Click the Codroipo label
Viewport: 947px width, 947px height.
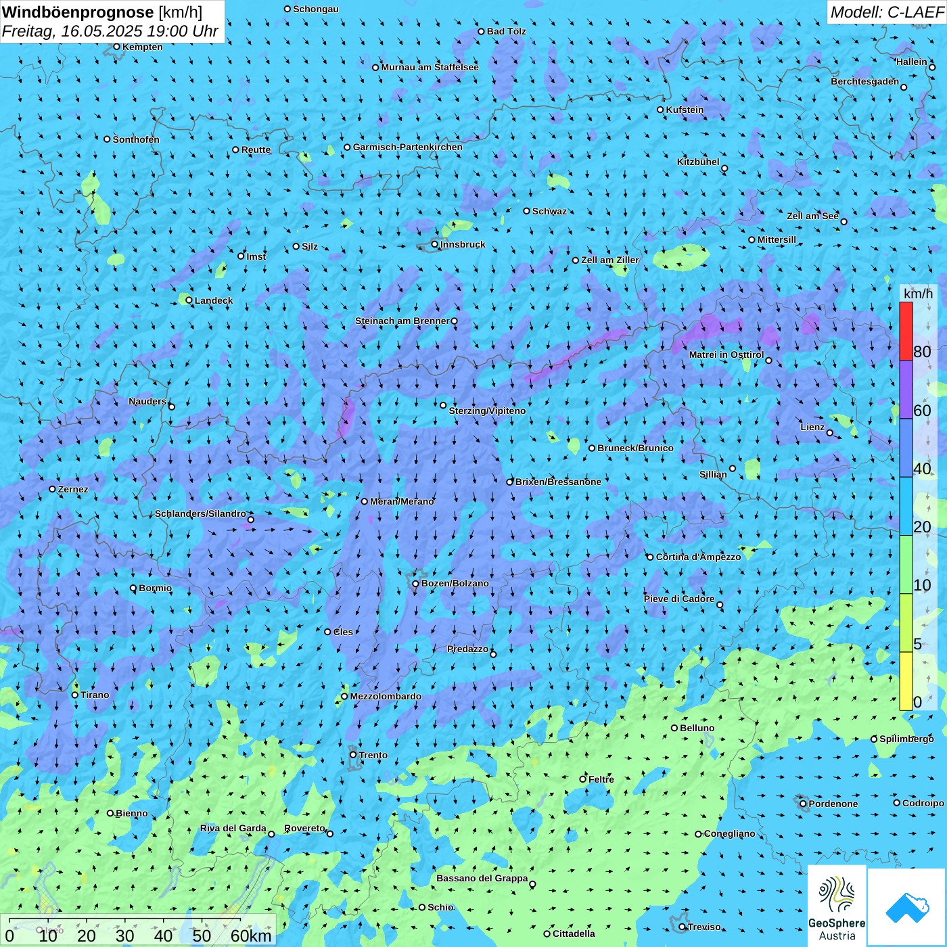point(923,803)
